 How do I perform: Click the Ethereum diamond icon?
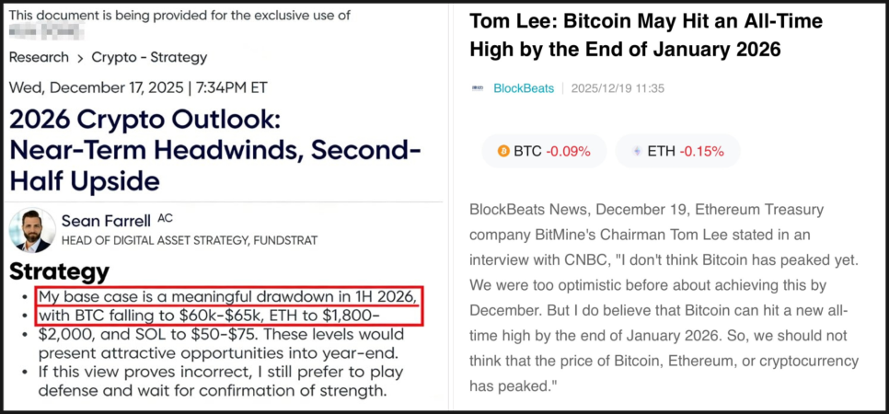pyautogui.click(x=637, y=151)
